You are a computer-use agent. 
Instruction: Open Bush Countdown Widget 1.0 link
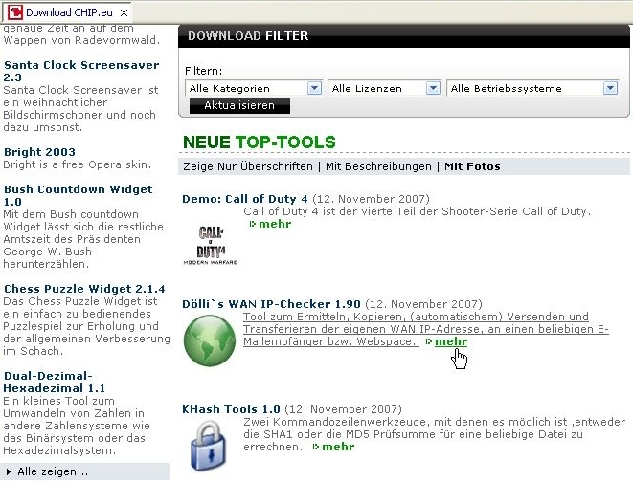pyautogui.click(x=78, y=195)
